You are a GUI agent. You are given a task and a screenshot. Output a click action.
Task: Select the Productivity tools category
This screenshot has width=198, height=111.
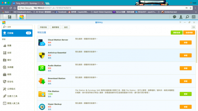17,96
